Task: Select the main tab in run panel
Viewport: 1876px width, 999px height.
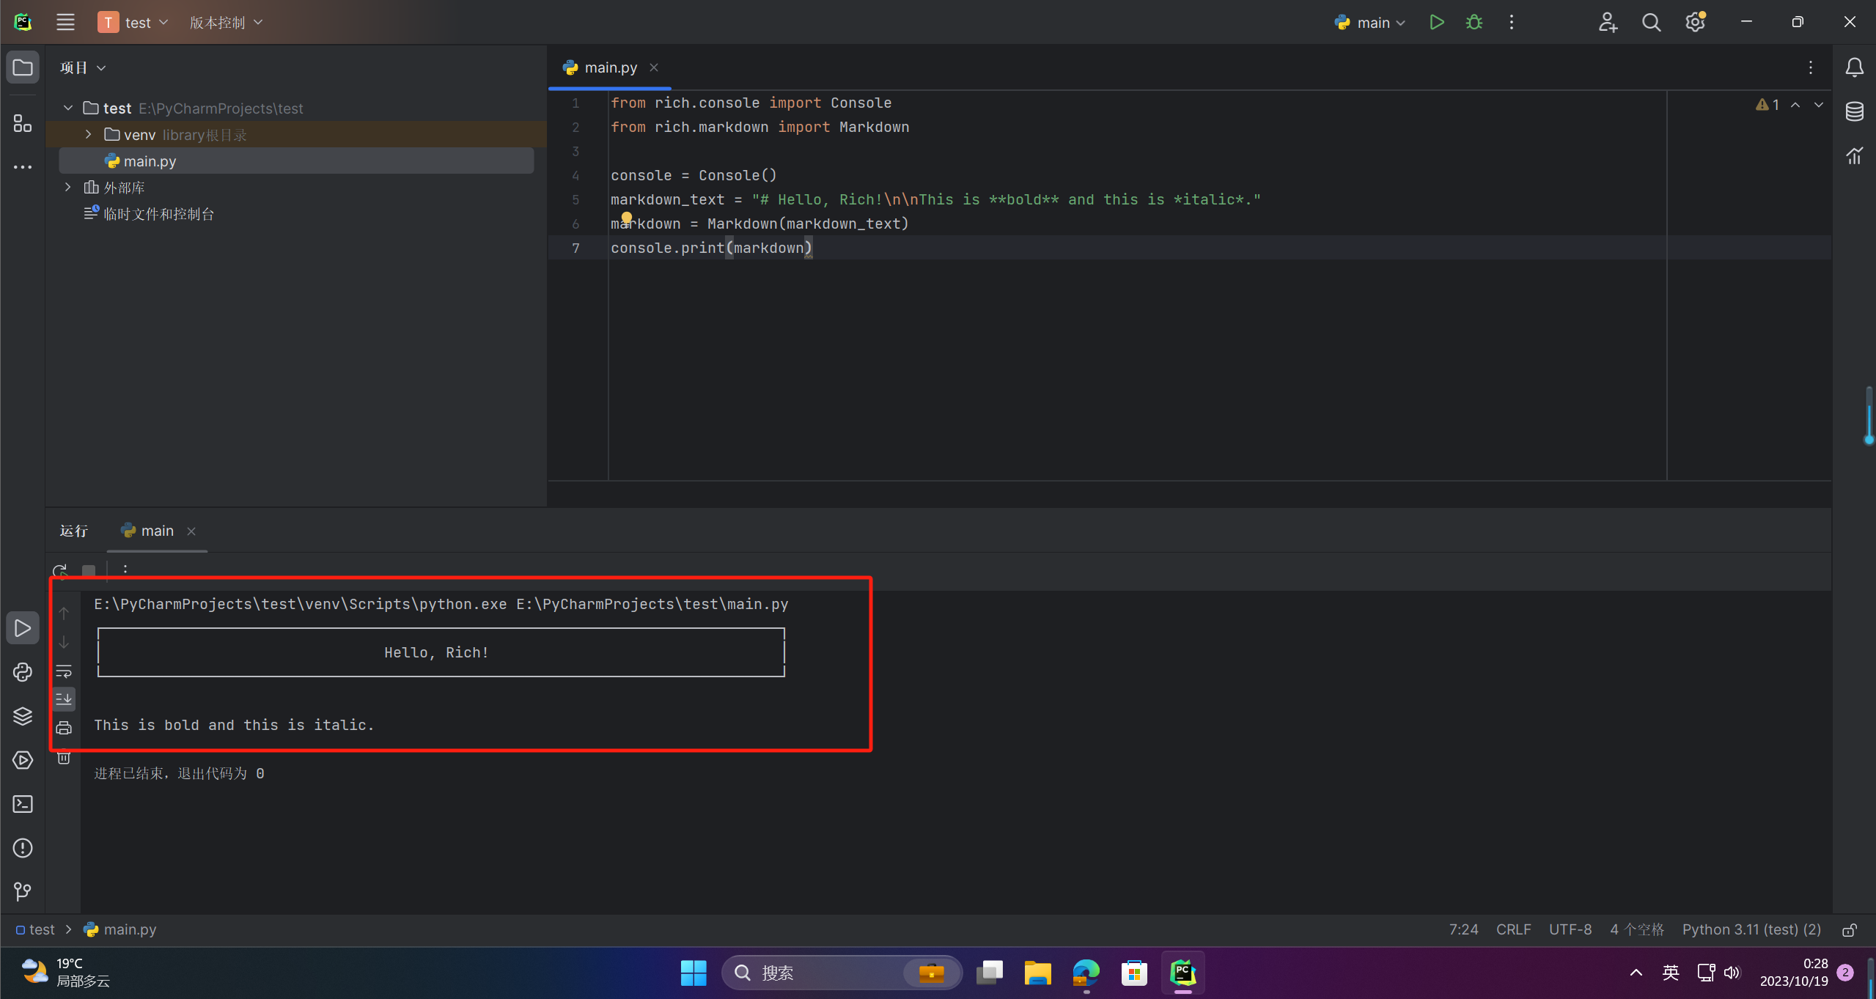Action: coord(156,531)
